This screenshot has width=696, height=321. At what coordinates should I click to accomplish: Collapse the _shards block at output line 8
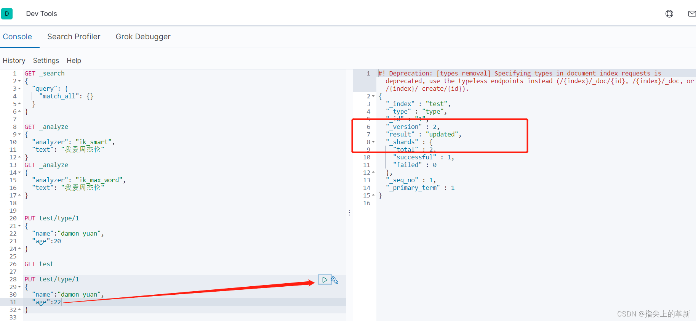373,142
